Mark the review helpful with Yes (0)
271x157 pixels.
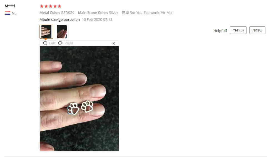tap(238, 30)
